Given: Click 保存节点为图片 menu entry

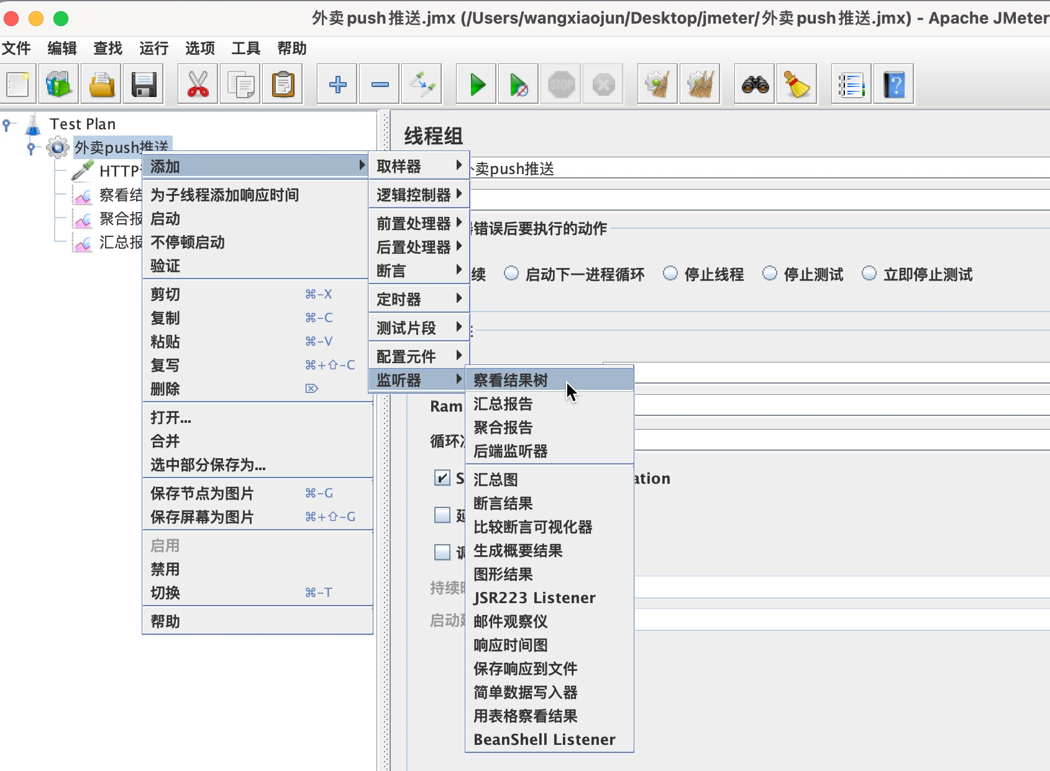Looking at the screenshot, I should coord(257,493).
